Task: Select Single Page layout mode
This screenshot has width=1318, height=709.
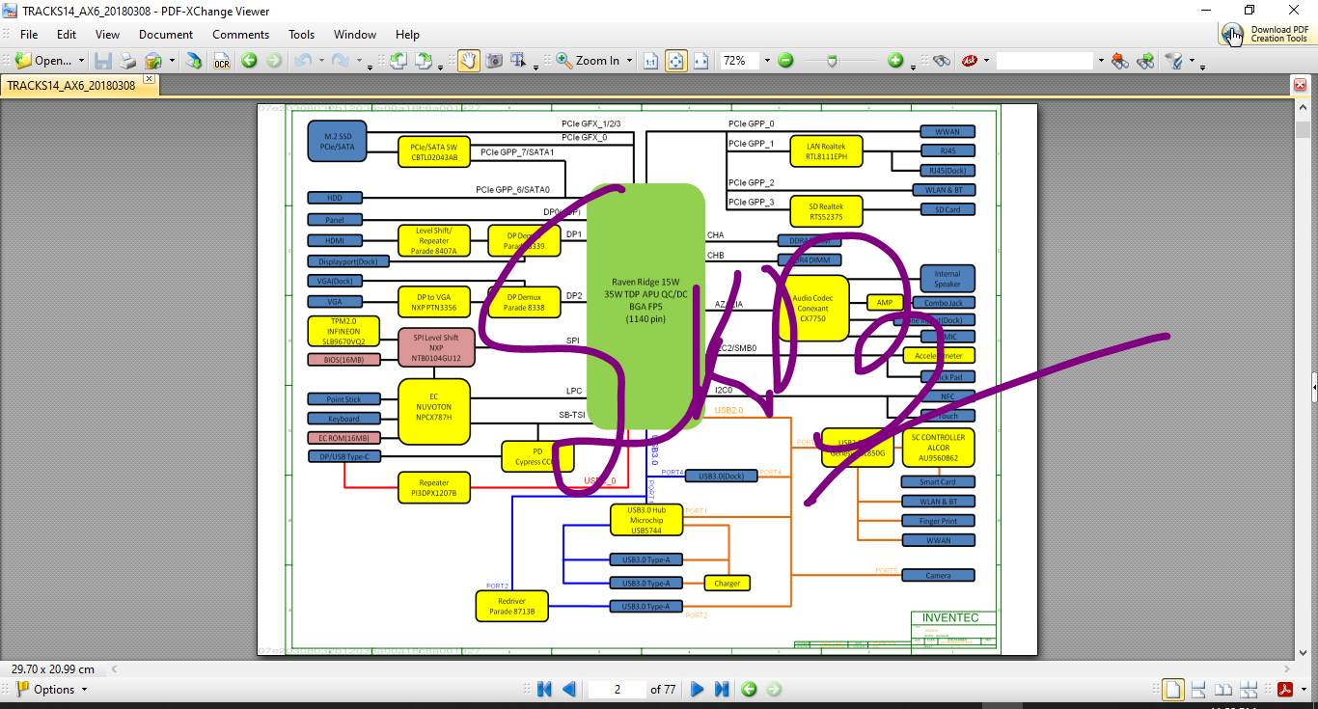Action: tap(1172, 689)
